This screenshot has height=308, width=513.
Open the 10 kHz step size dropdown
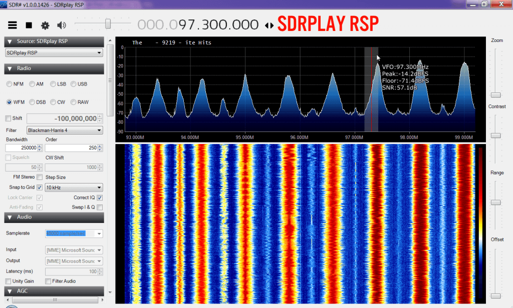tap(74, 187)
